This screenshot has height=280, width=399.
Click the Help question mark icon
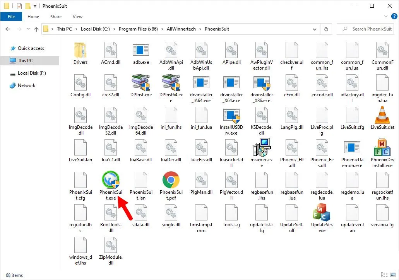coord(394,17)
